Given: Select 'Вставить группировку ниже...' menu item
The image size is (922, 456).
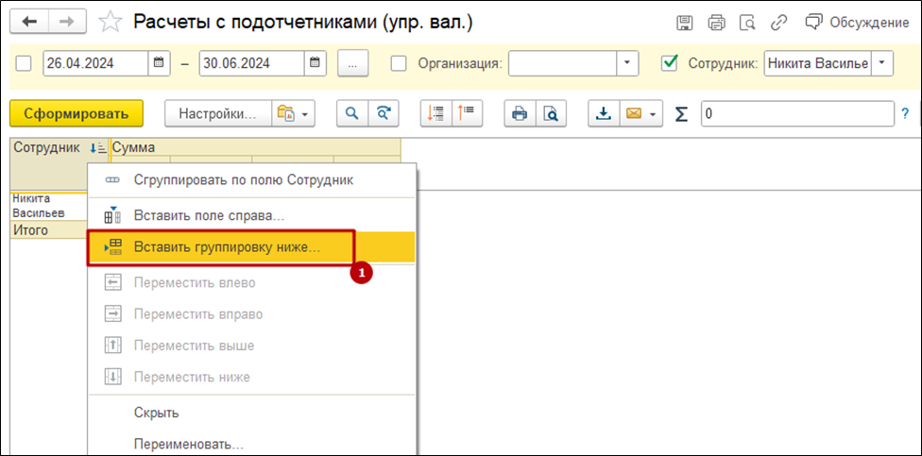Looking at the screenshot, I should (227, 247).
